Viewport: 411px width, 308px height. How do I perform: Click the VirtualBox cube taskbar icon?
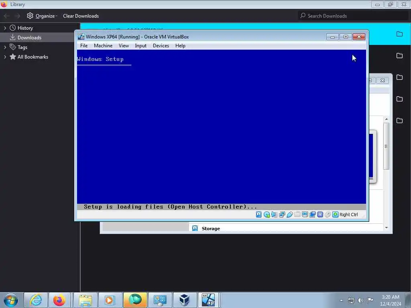[185, 300]
